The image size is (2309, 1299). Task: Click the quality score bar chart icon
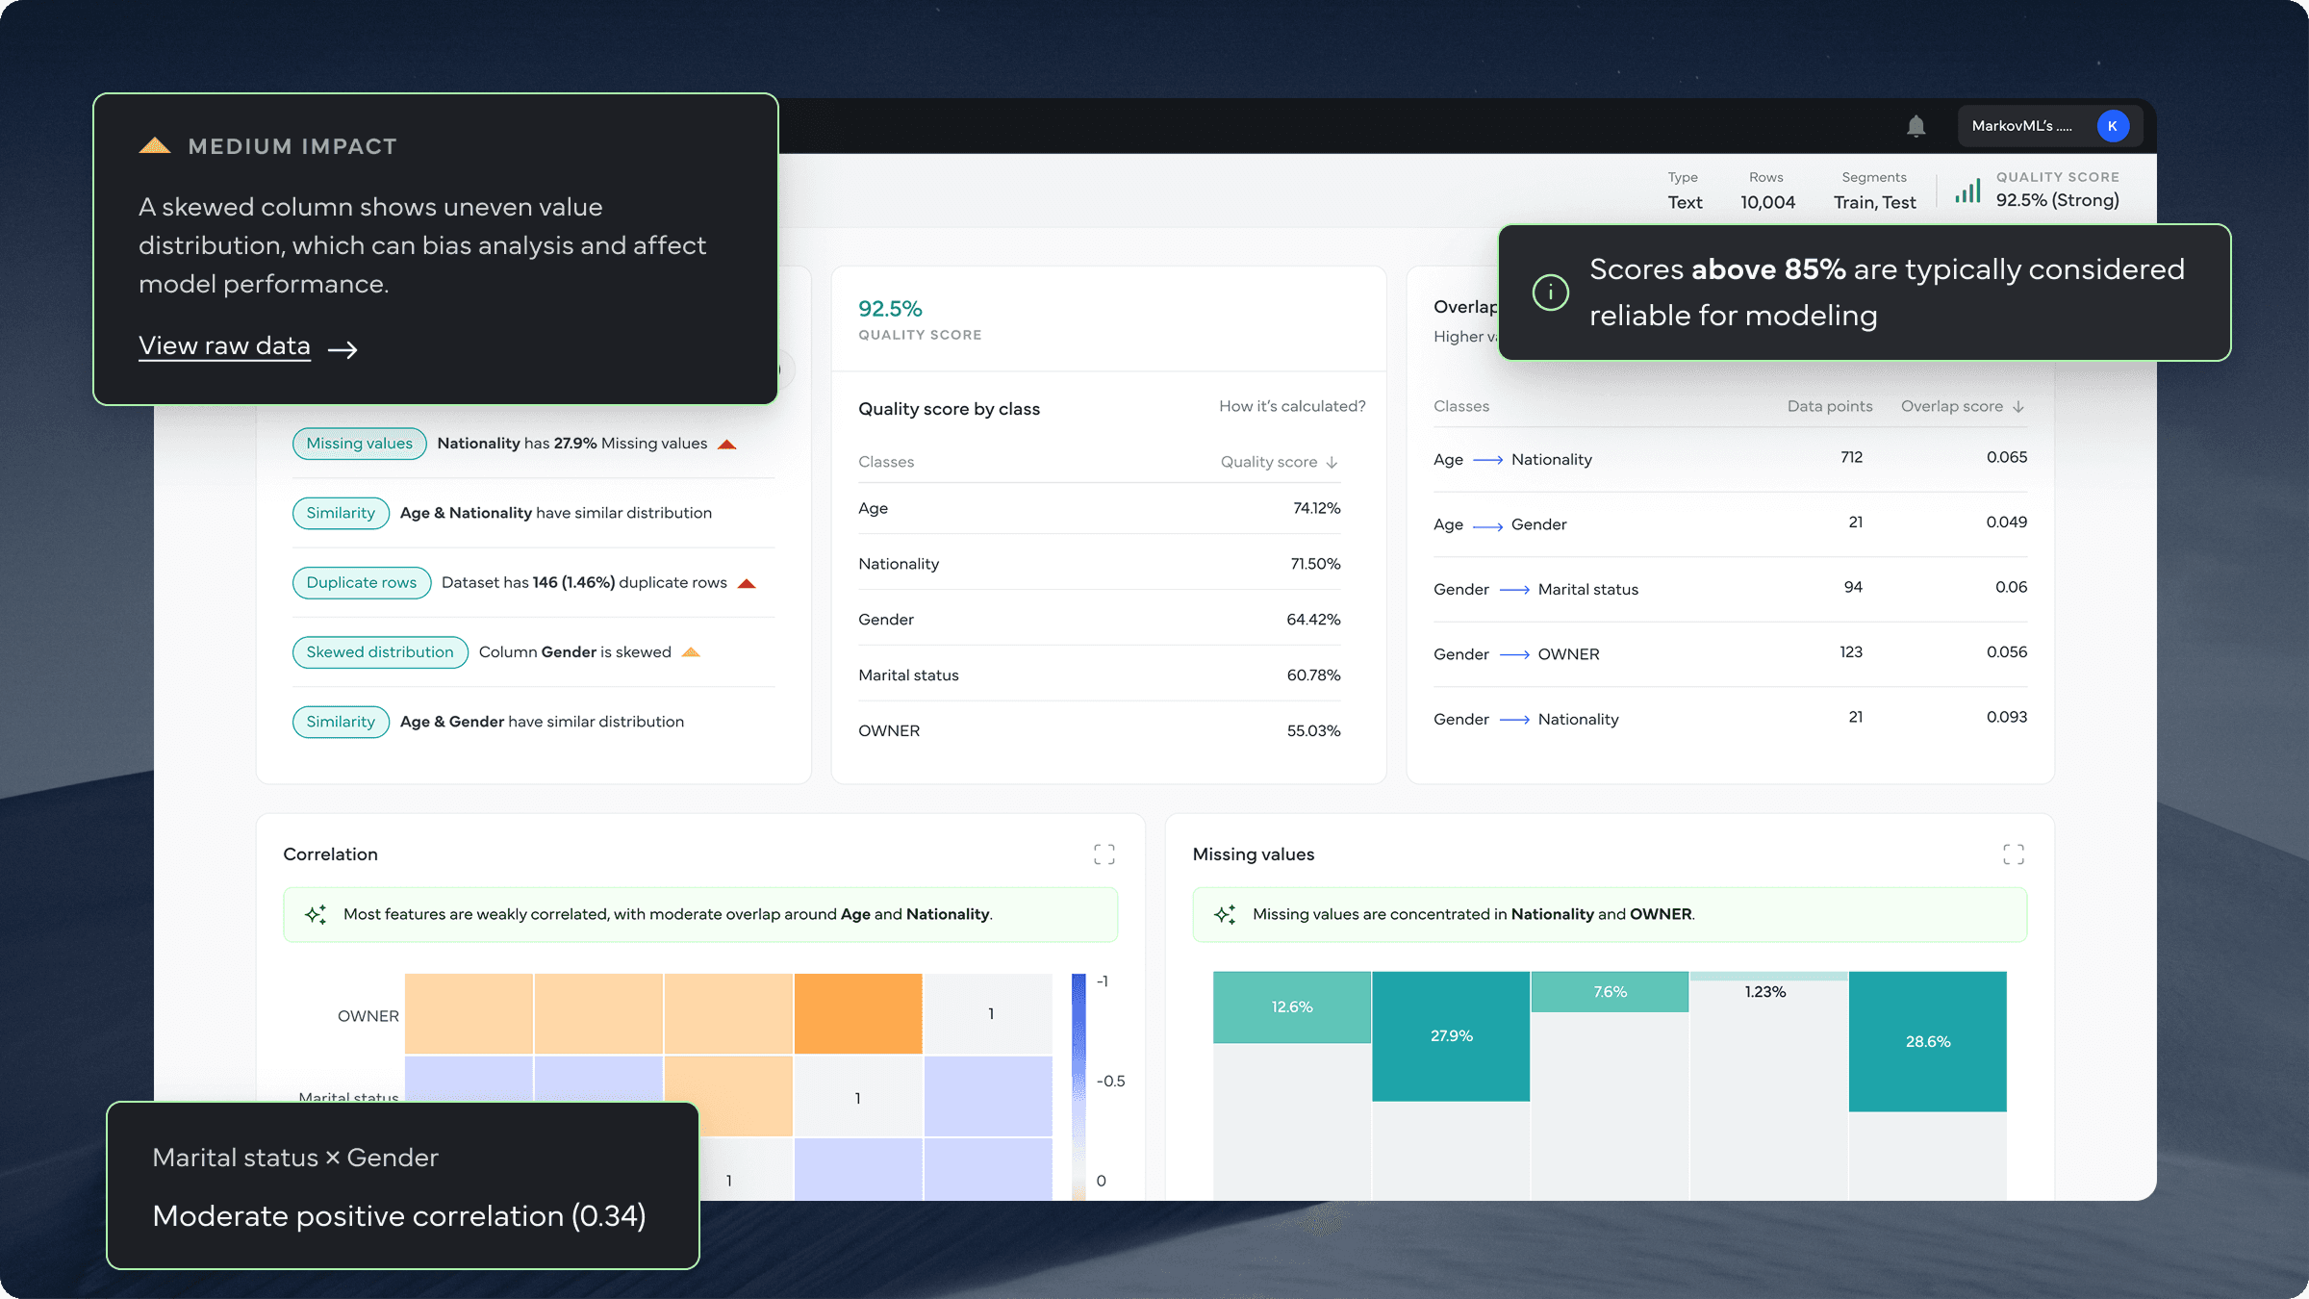(1967, 191)
